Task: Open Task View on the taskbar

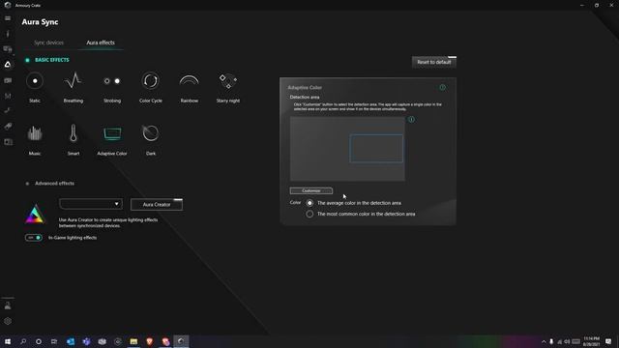Action: pos(54,341)
